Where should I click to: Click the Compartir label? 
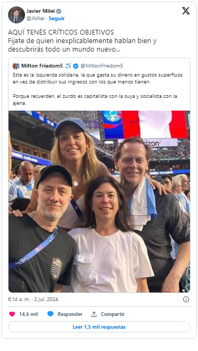click(113, 314)
